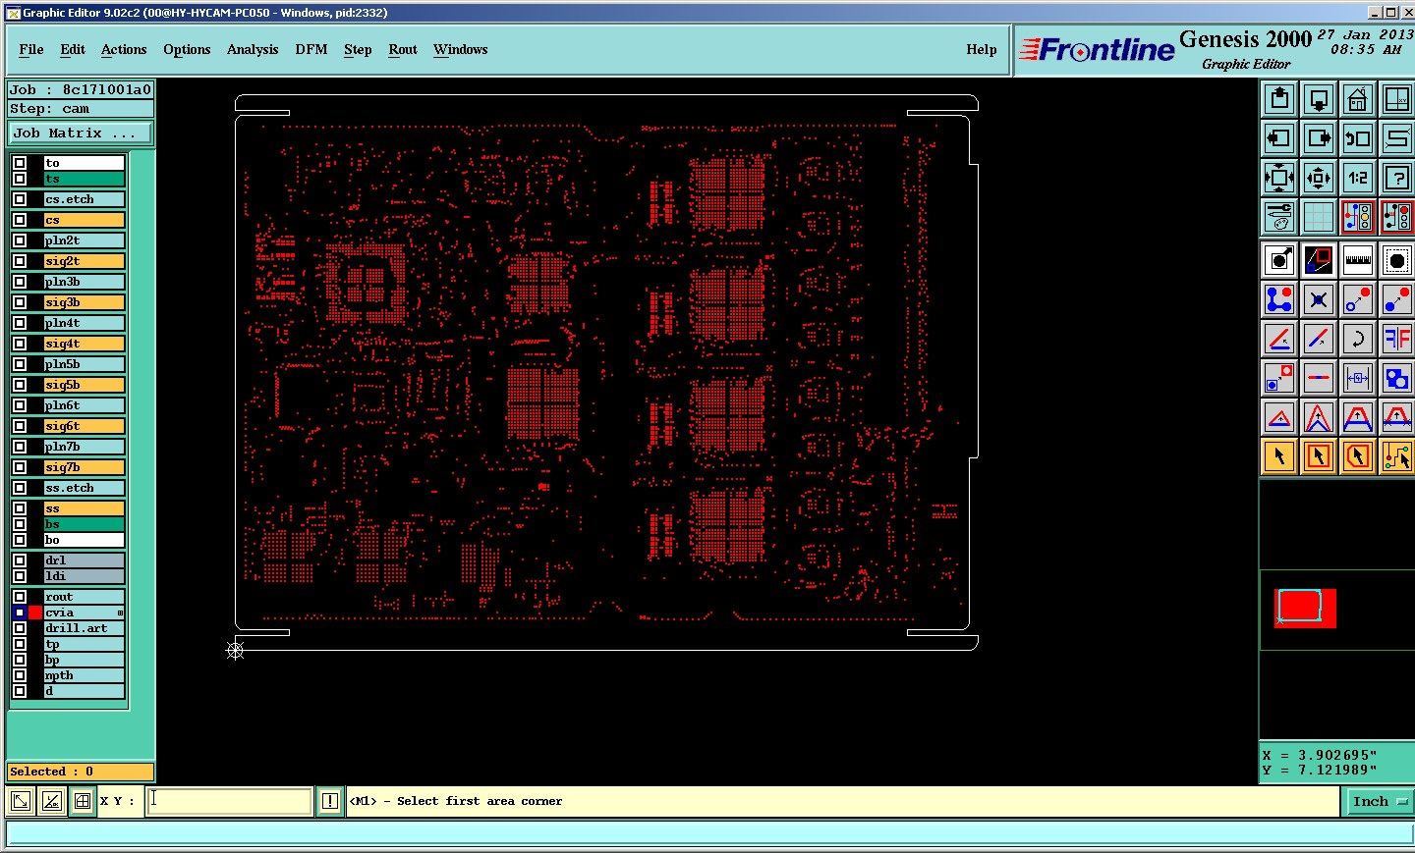This screenshot has height=853, width=1415.
Task: Click the dashed octagon pad icon
Action: pos(1396,260)
